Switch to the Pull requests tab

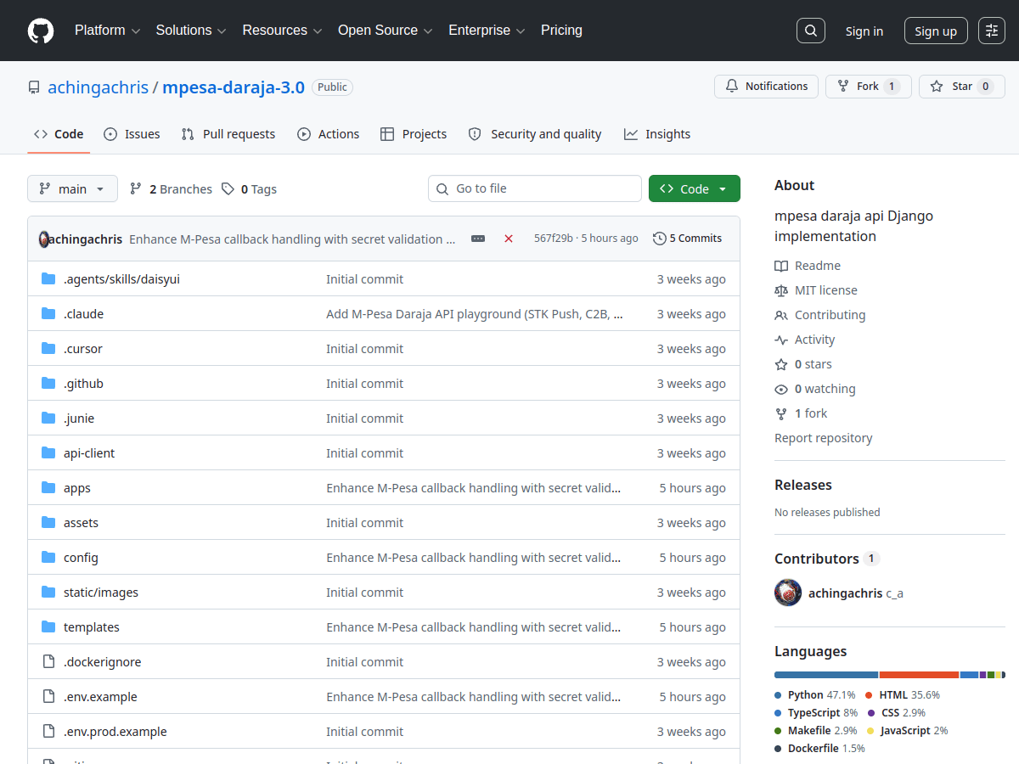pyautogui.click(x=228, y=134)
